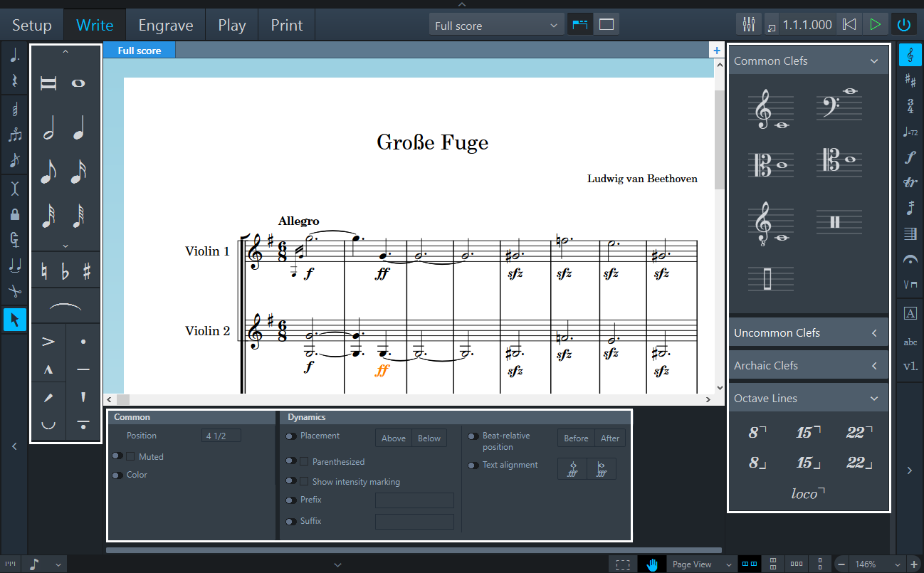Open the Page View dropdown
This screenshot has width=924, height=573.
pos(701,564)
